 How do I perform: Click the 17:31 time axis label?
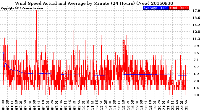(x=137, y=105)
